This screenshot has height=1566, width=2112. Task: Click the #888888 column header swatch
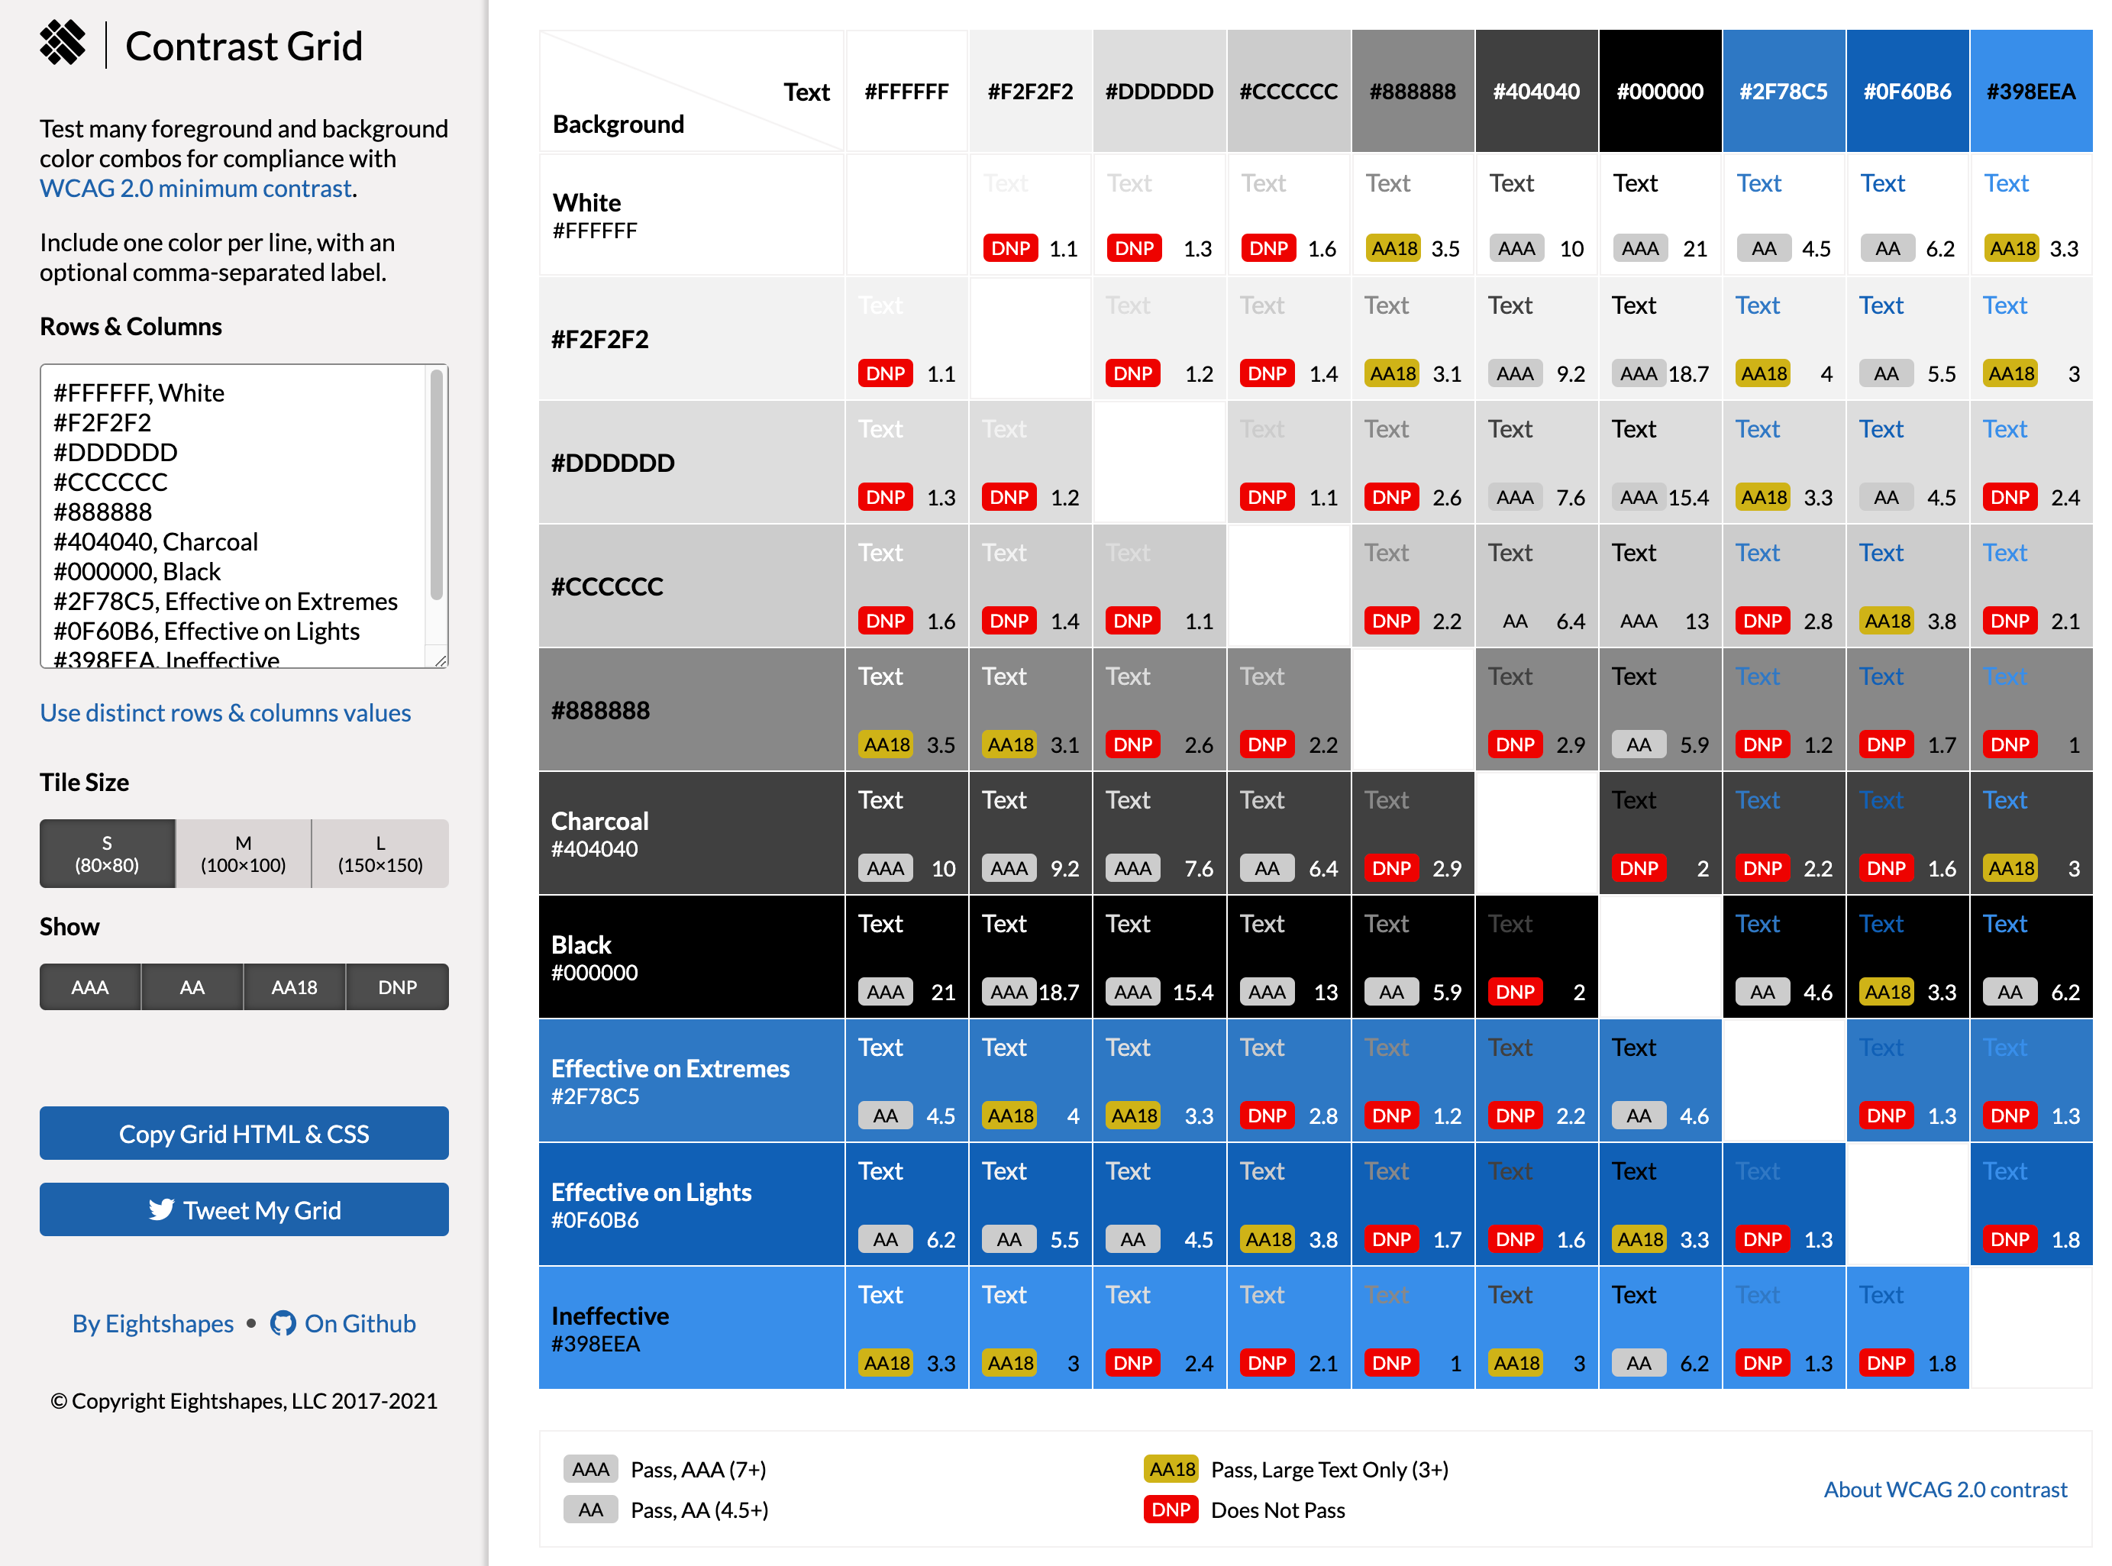point(1413,91)
